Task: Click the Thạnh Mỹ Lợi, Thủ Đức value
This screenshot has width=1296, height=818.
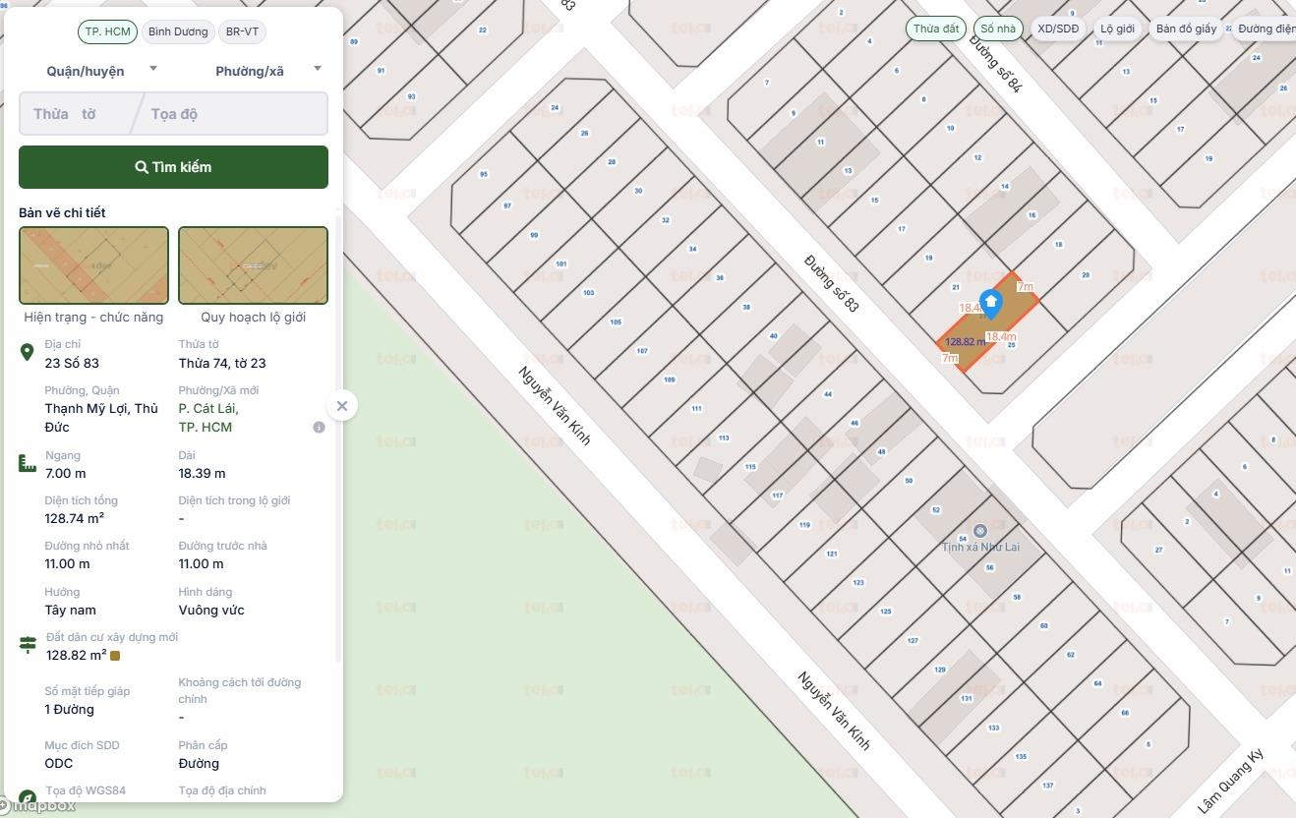Action: click(x=101, y=418)
